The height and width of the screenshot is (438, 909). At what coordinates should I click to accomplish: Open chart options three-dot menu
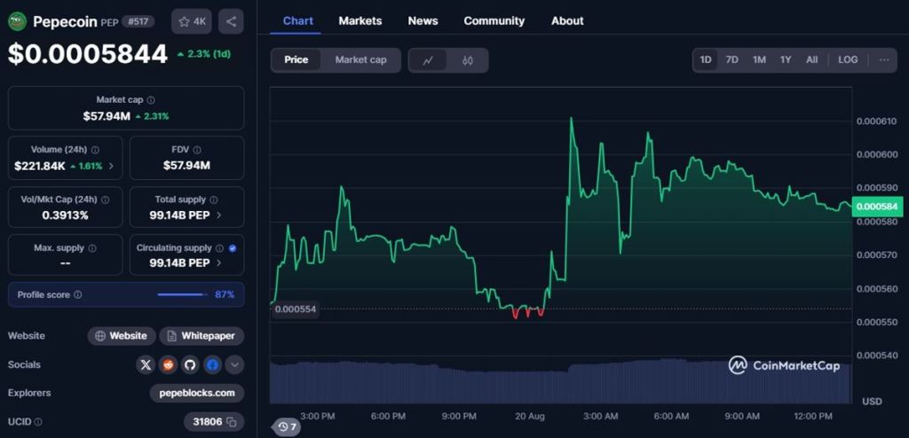pos(884,59)
